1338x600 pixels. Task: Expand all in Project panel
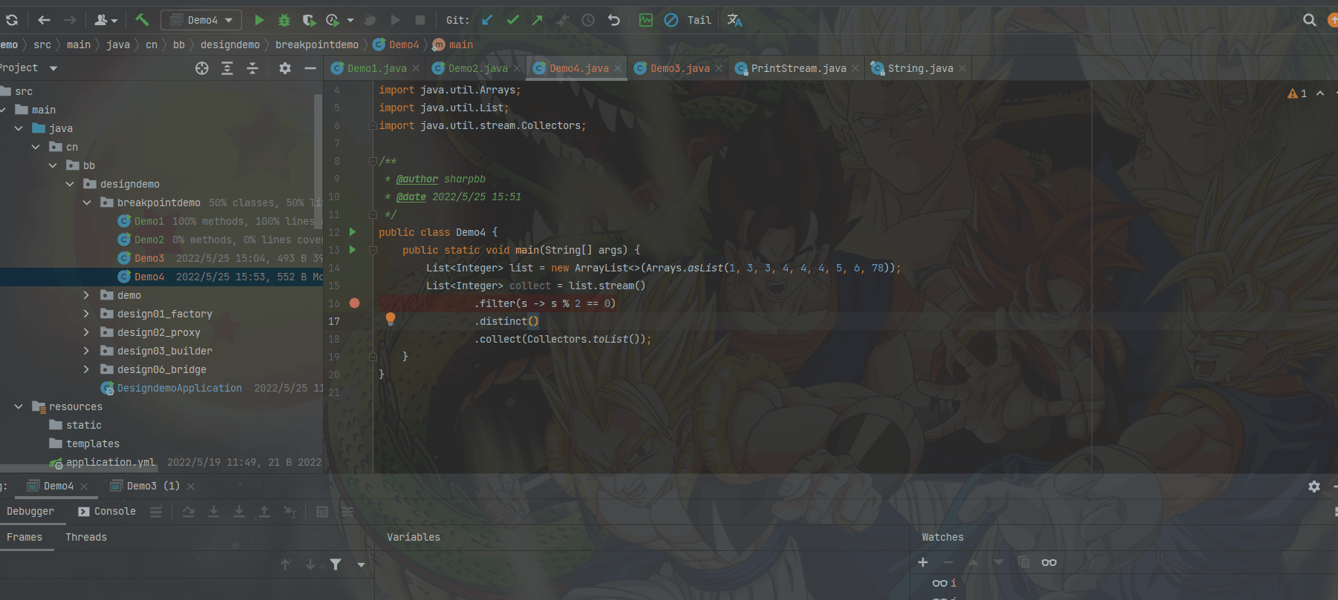[x=227, y=68]
